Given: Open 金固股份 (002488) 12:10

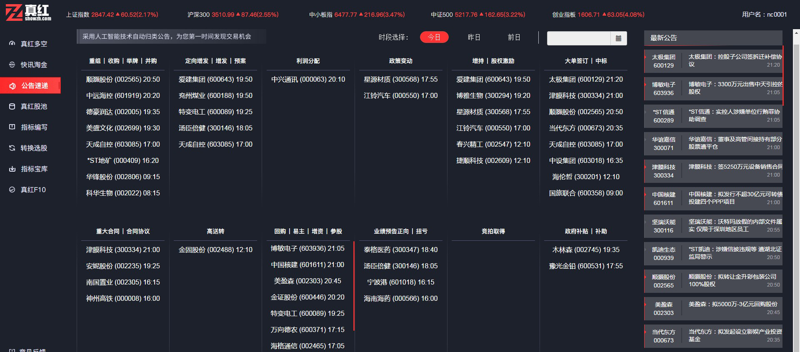Looking at the screenshot, I should click(x=215, y=250).
